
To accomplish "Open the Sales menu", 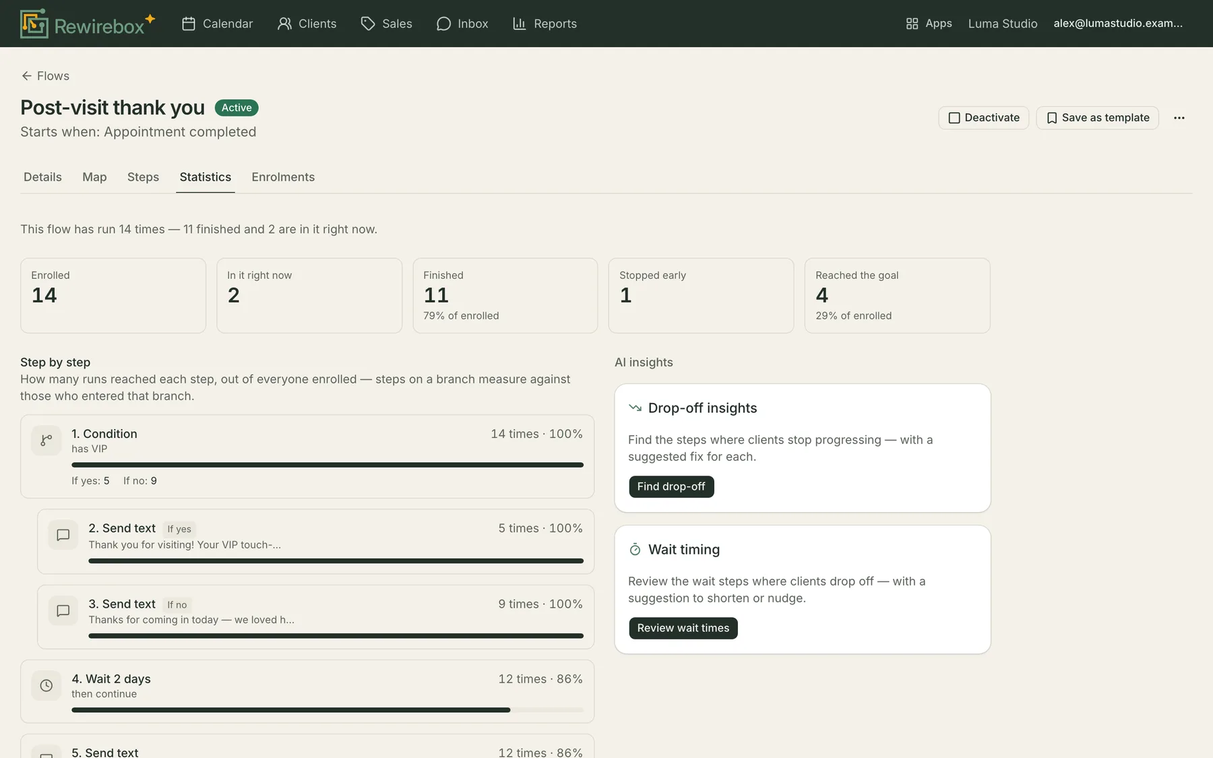I will [x=387, y=24].
